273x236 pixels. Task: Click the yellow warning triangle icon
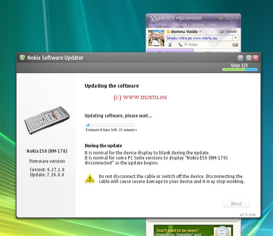pyautogui.click(x=90, y=179)
